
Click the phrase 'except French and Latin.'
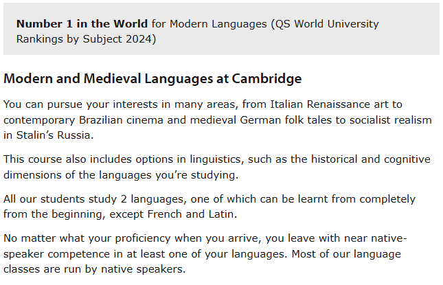coord(173,214)
